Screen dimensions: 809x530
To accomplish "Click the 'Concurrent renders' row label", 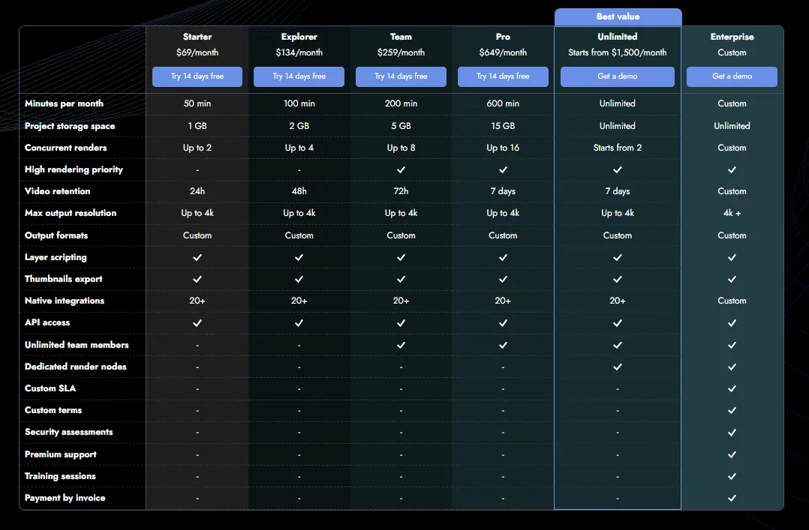I will point(65,148).
